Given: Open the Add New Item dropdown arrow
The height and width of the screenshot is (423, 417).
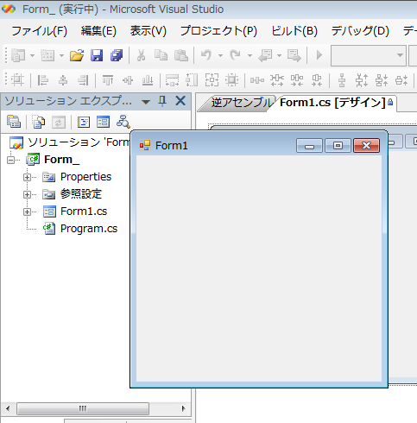Looking at the screenshot, I should click(61, 55).
